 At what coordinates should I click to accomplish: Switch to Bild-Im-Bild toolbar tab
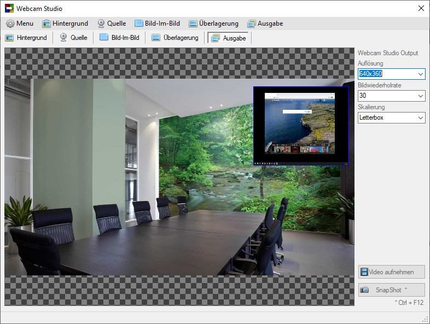pos(119,38)
